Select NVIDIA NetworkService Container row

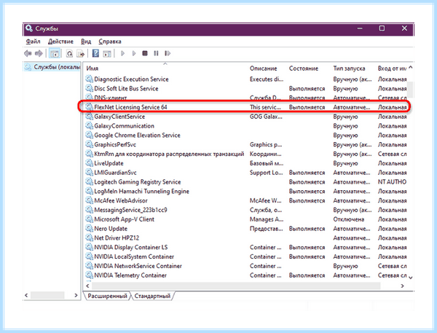pyautogui.click(x=246, y=266)
